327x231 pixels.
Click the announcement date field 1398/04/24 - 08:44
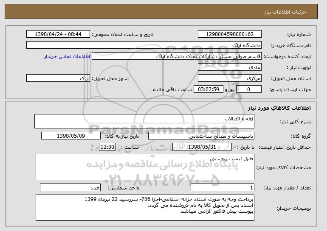58,34
